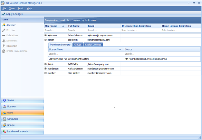Click the Apply Changes button

tap(12, 14)
